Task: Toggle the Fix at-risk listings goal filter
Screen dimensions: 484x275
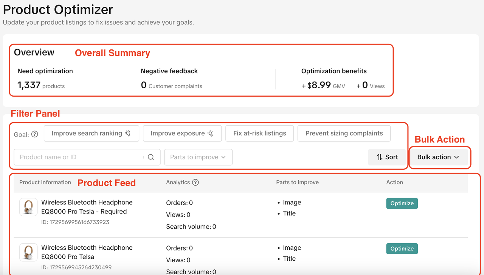Action: click(x=259, y=134)
